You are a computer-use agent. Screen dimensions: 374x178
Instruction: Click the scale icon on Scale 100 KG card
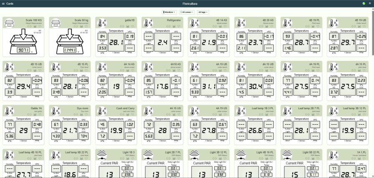click(x=9, y=23)
